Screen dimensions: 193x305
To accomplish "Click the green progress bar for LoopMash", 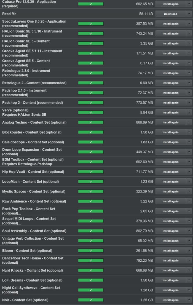I will [91, 182].
